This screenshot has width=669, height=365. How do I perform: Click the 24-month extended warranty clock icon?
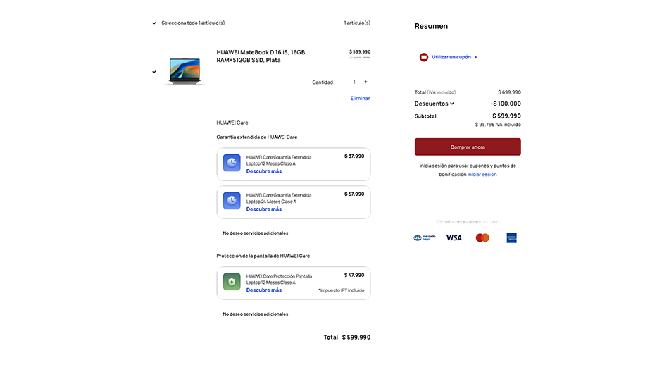click(232, 201)
